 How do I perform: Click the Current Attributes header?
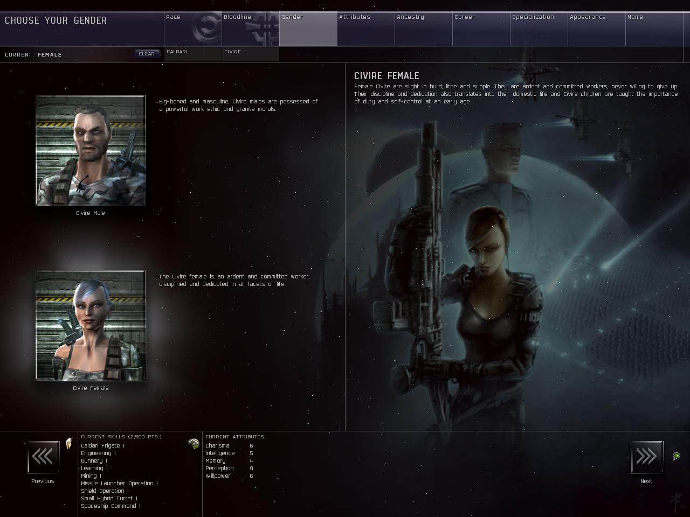[x=234, y=437]
